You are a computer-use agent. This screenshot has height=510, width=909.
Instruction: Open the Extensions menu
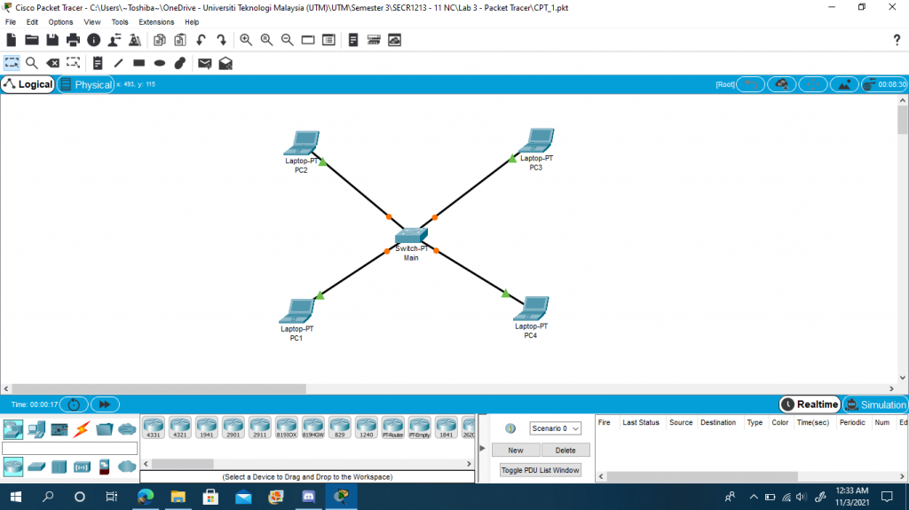156,22
